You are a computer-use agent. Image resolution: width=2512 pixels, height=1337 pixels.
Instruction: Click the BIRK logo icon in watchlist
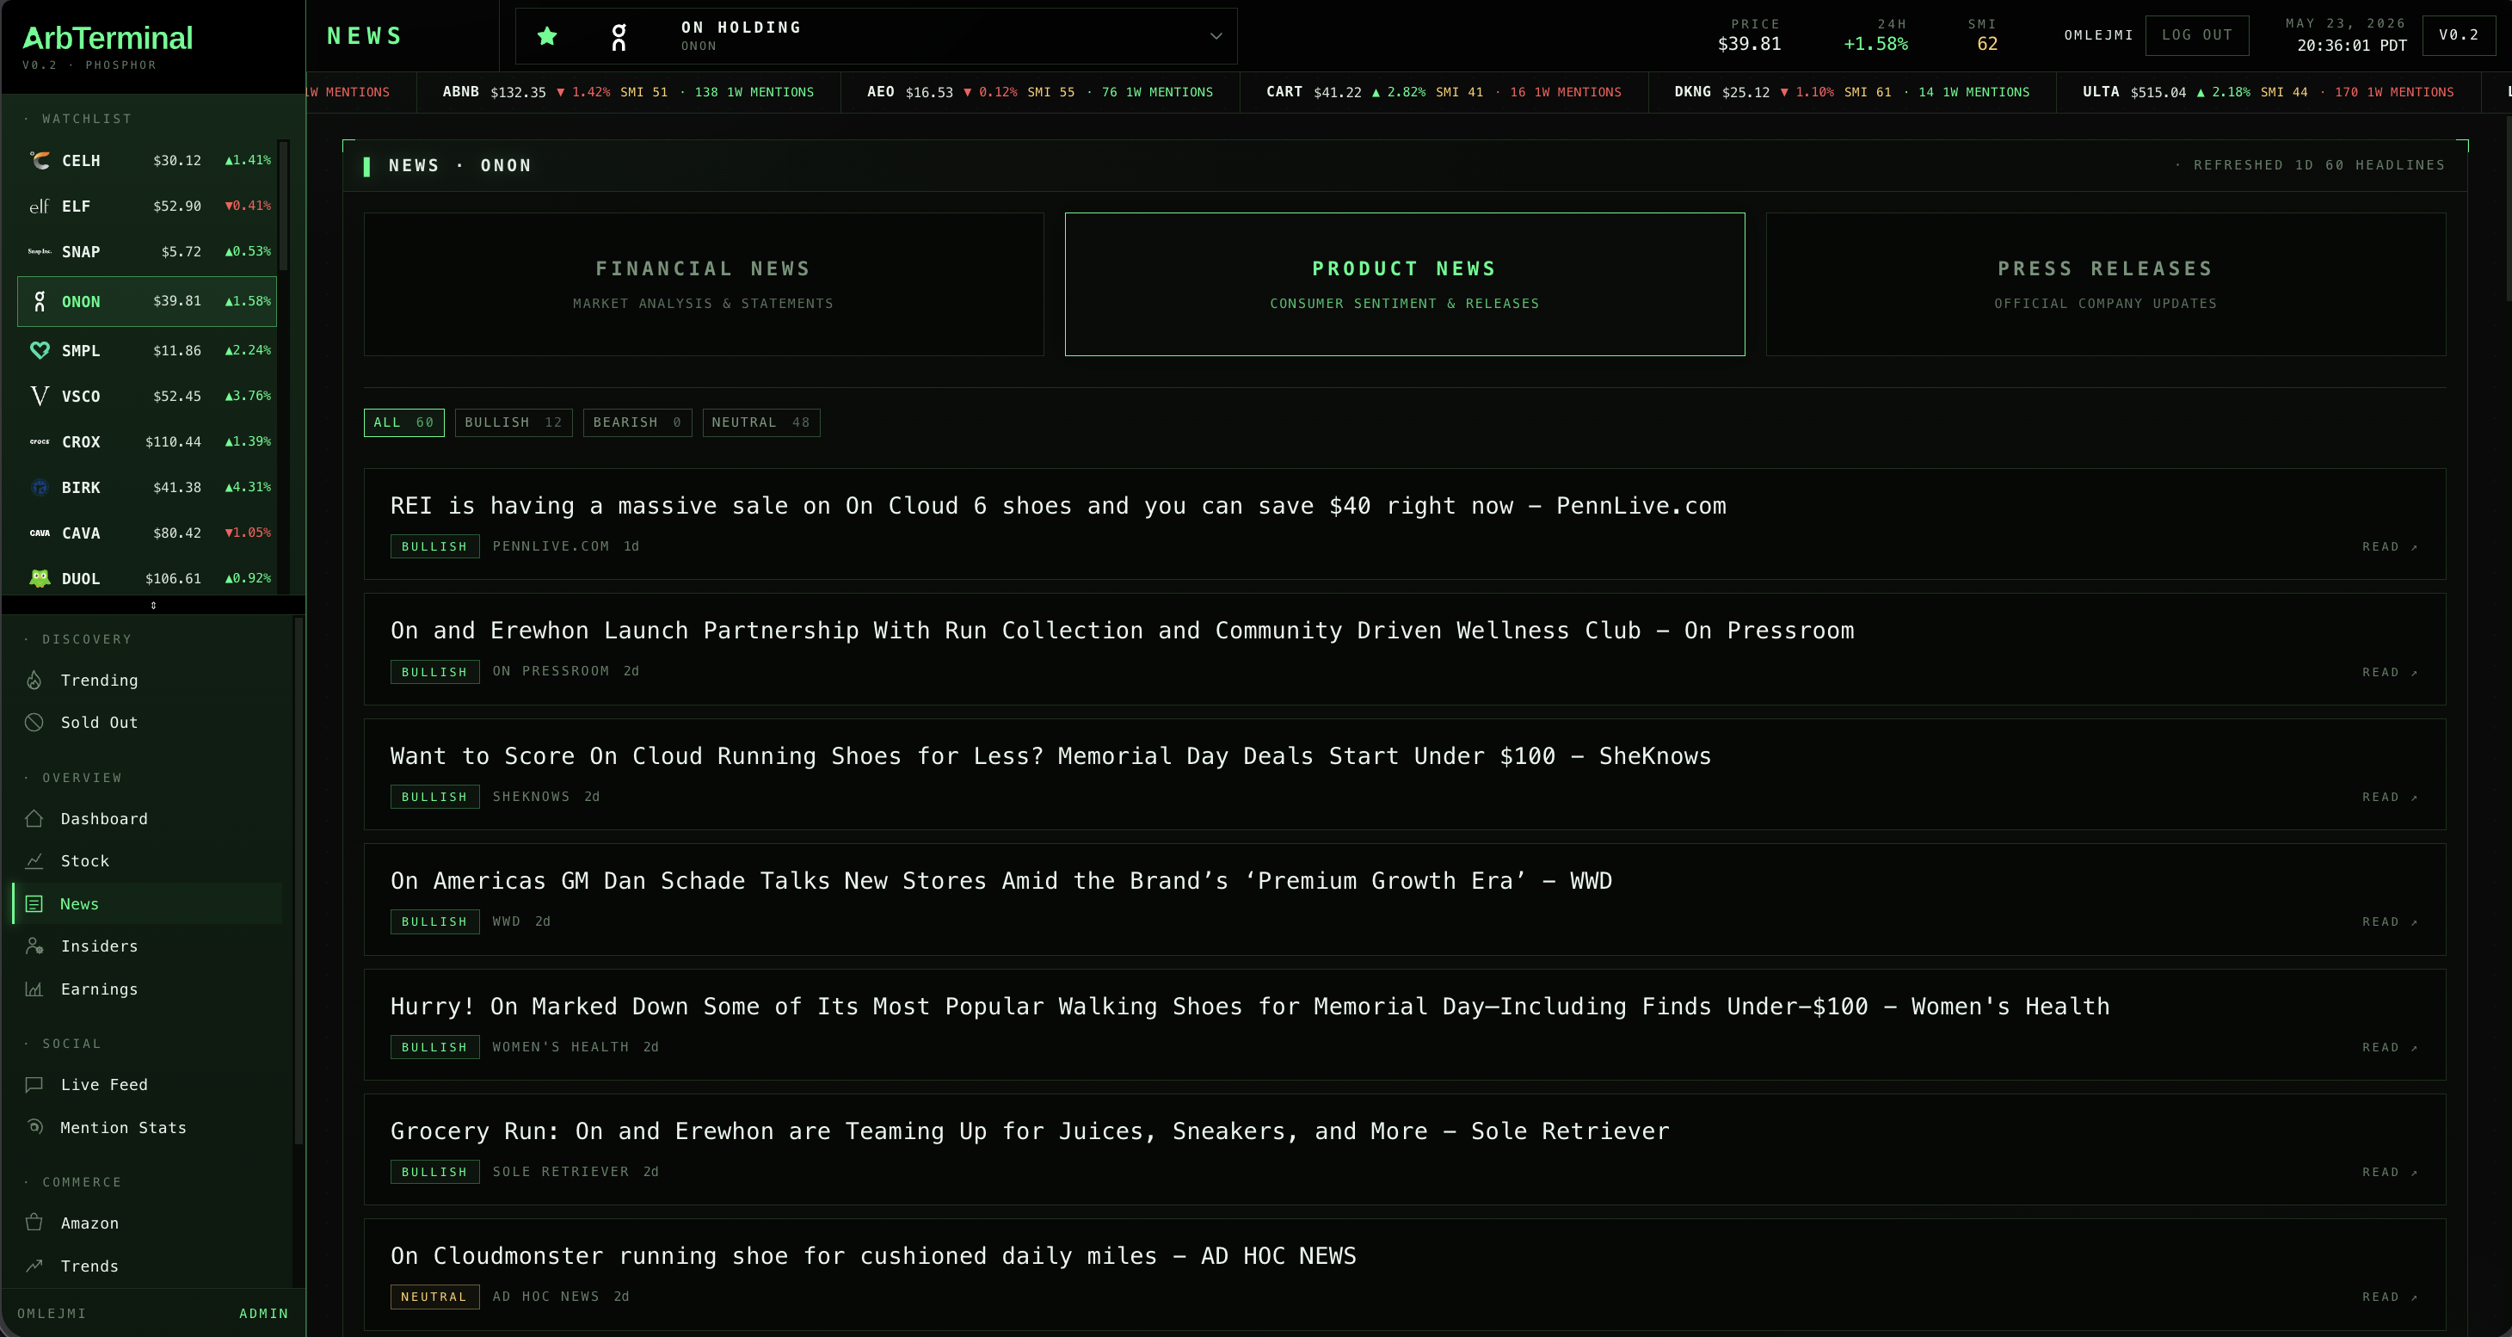pos(39,488)
